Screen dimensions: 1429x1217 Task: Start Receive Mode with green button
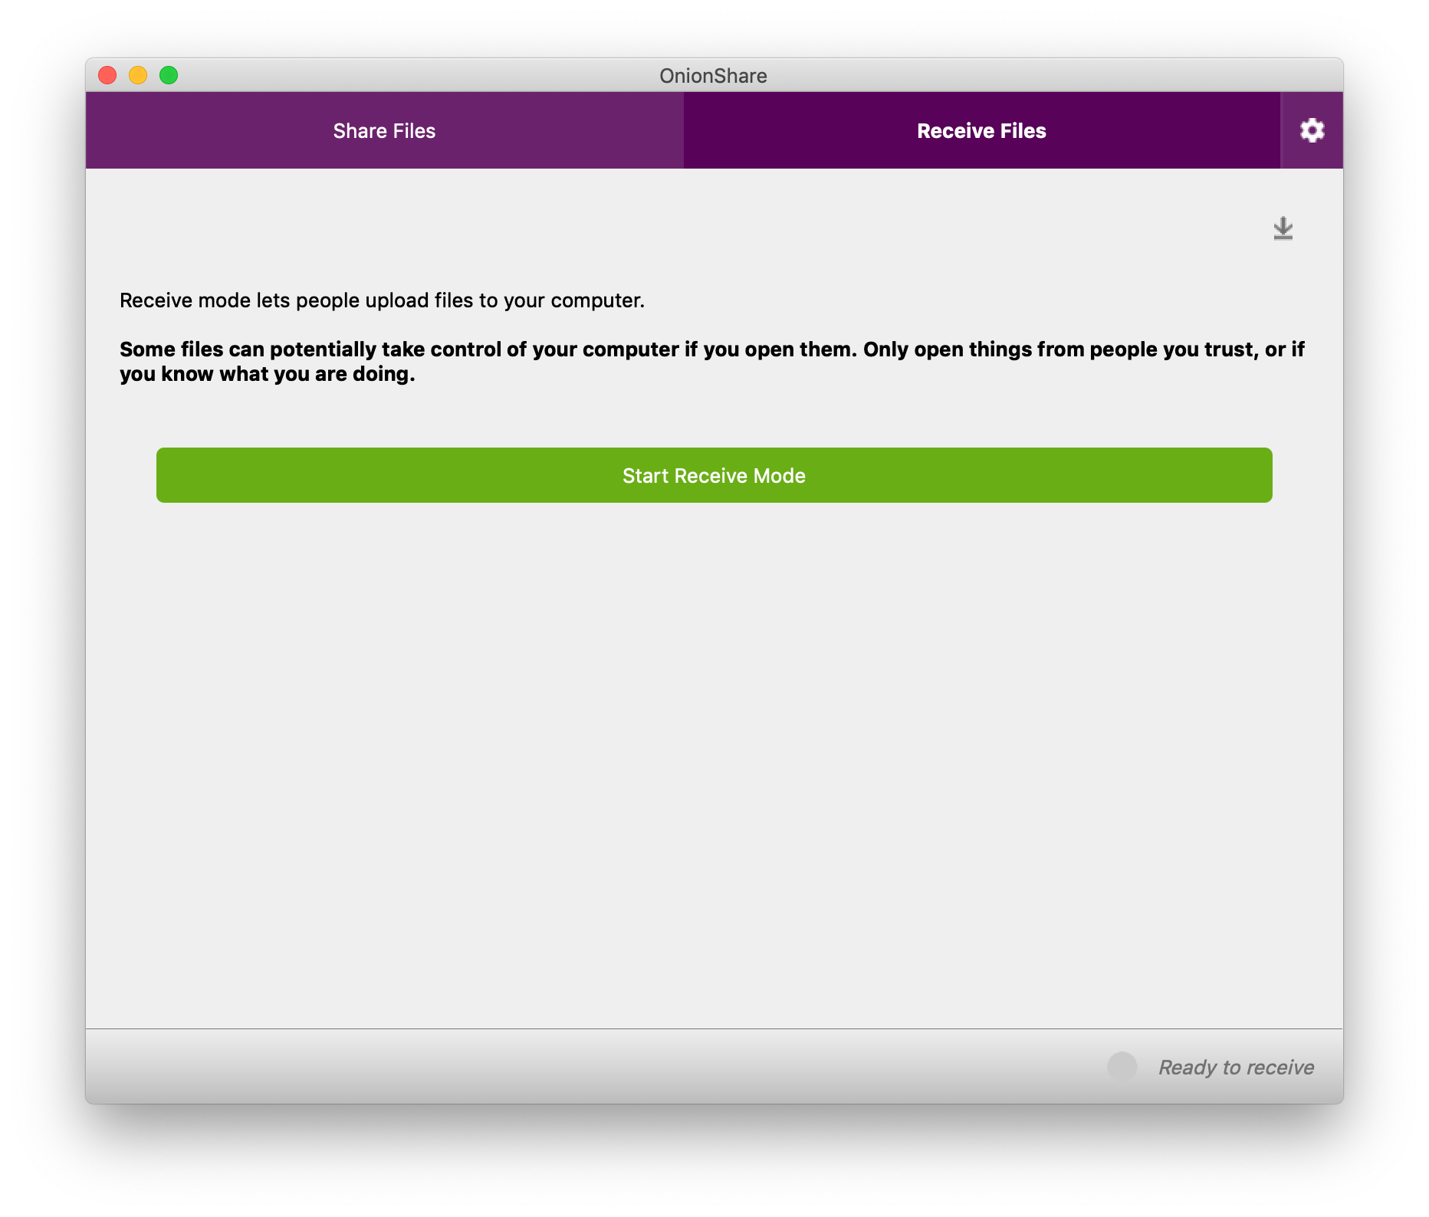tap(714, 475)
